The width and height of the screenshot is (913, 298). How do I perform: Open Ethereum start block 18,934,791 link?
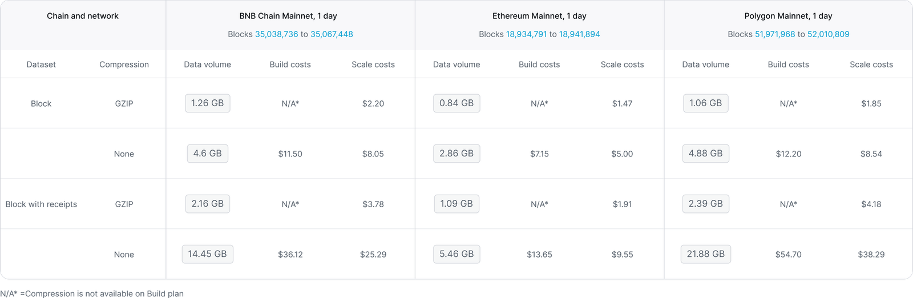[526, 34]
